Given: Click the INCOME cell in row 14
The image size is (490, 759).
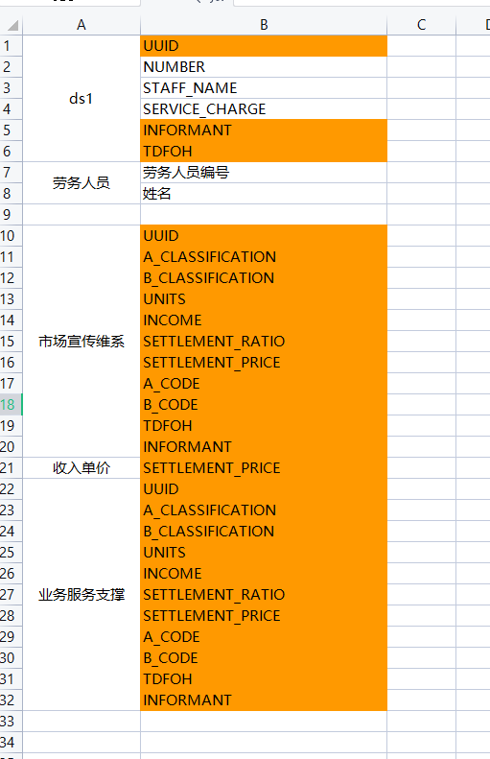Looking at the screenshot, I should click(x=264, y=320).
